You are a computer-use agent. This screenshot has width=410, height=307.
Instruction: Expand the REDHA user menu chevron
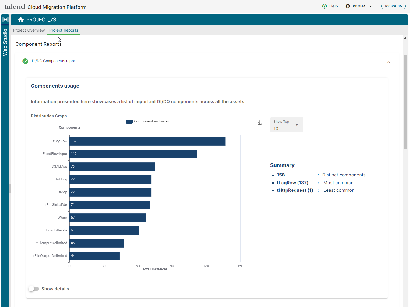(371, 6)
